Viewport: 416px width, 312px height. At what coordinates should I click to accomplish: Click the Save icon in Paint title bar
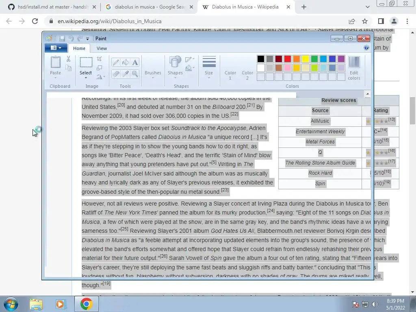coord(62,39)
